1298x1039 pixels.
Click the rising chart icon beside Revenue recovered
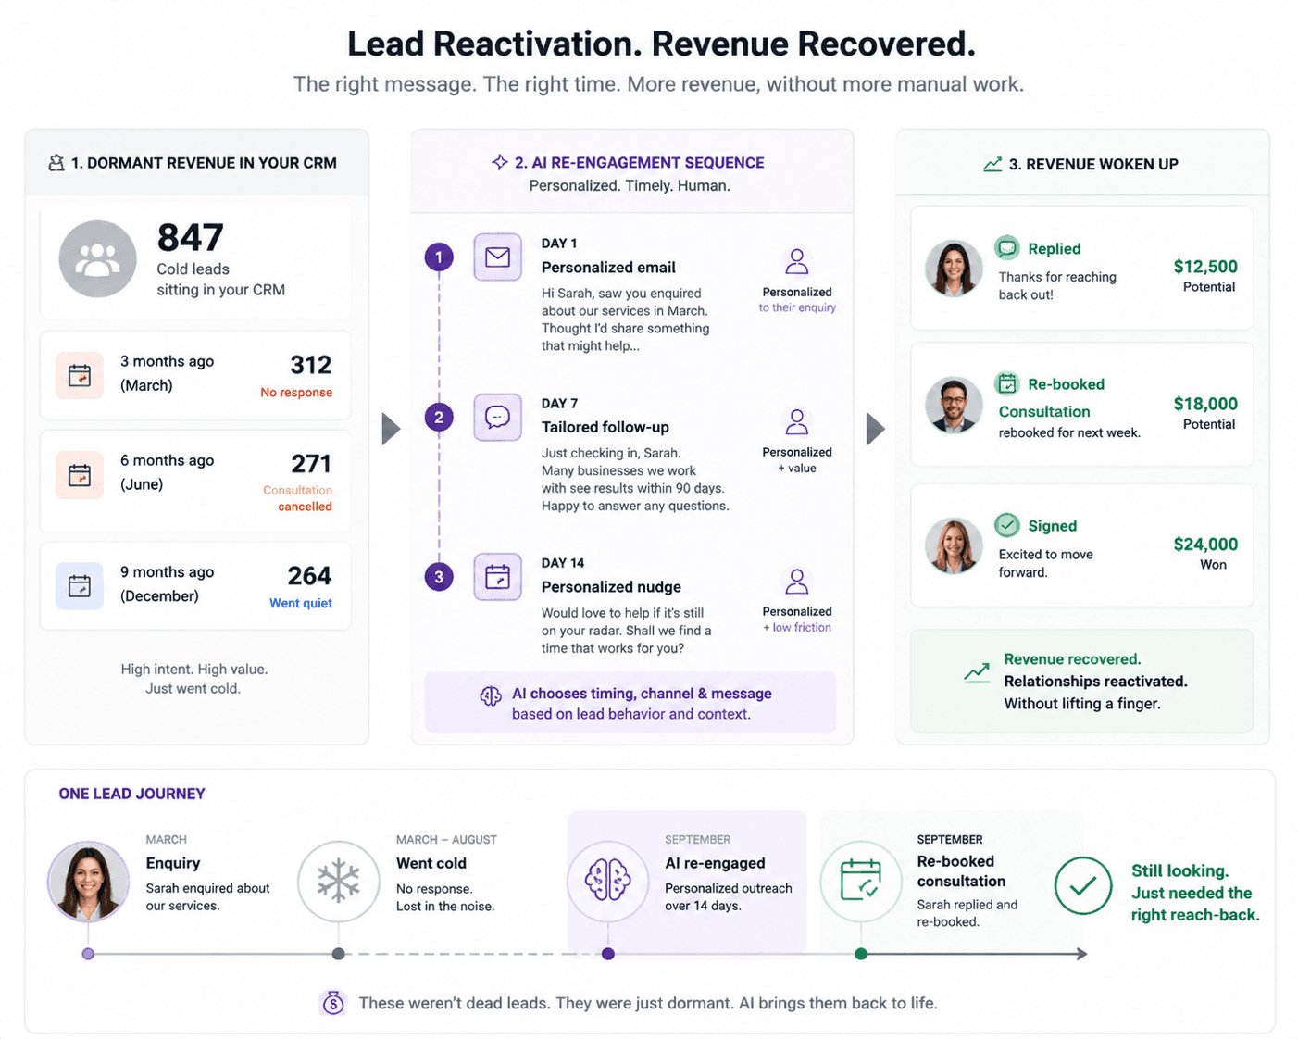977,673
